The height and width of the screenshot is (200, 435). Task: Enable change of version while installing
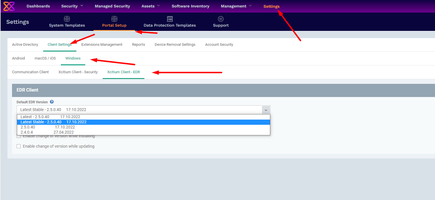click(19, 136)
